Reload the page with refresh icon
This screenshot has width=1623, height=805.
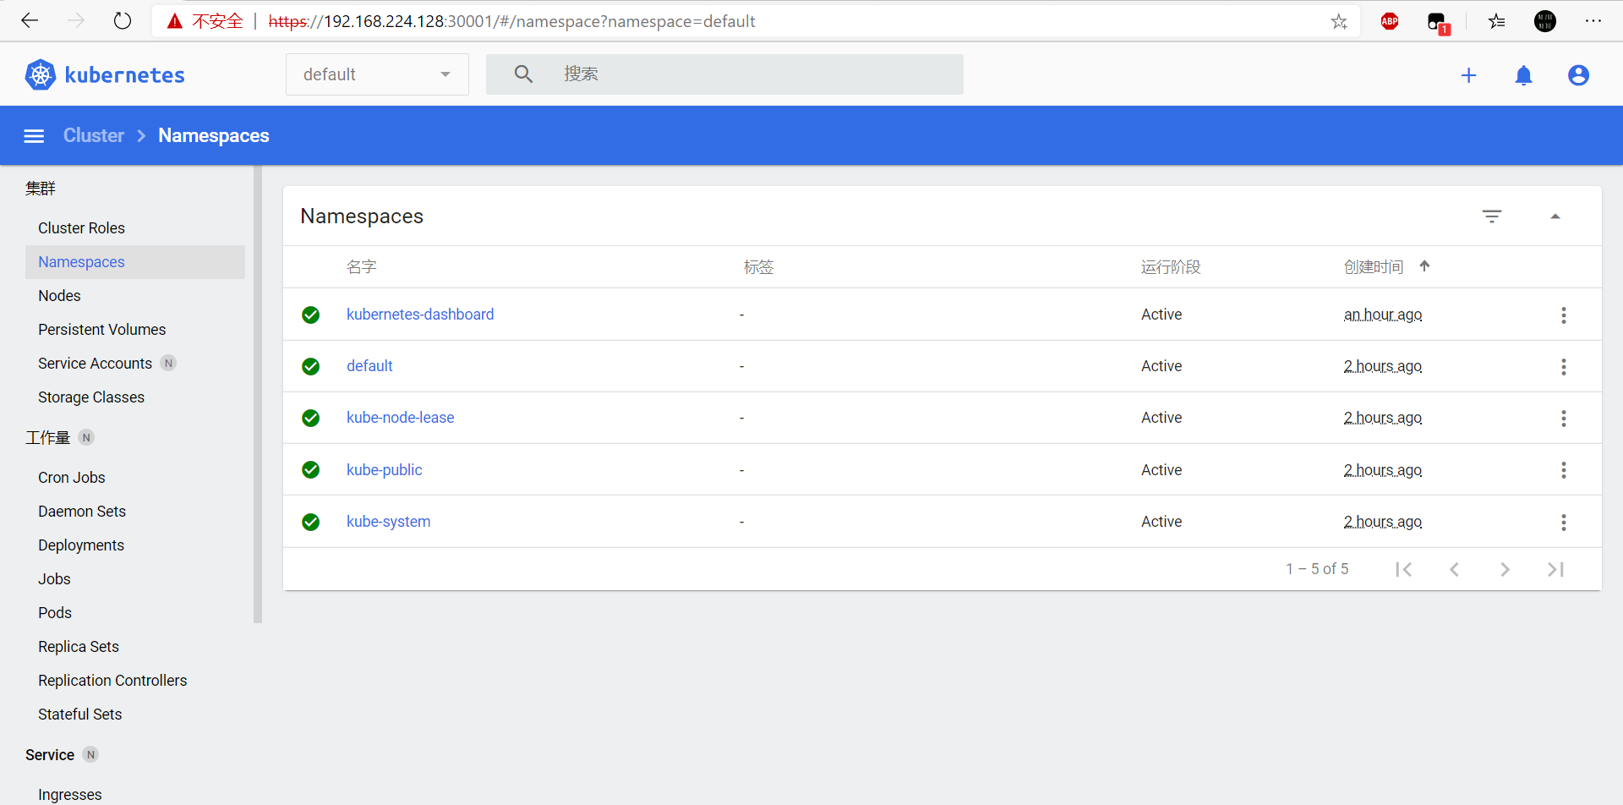coord(123,21)
